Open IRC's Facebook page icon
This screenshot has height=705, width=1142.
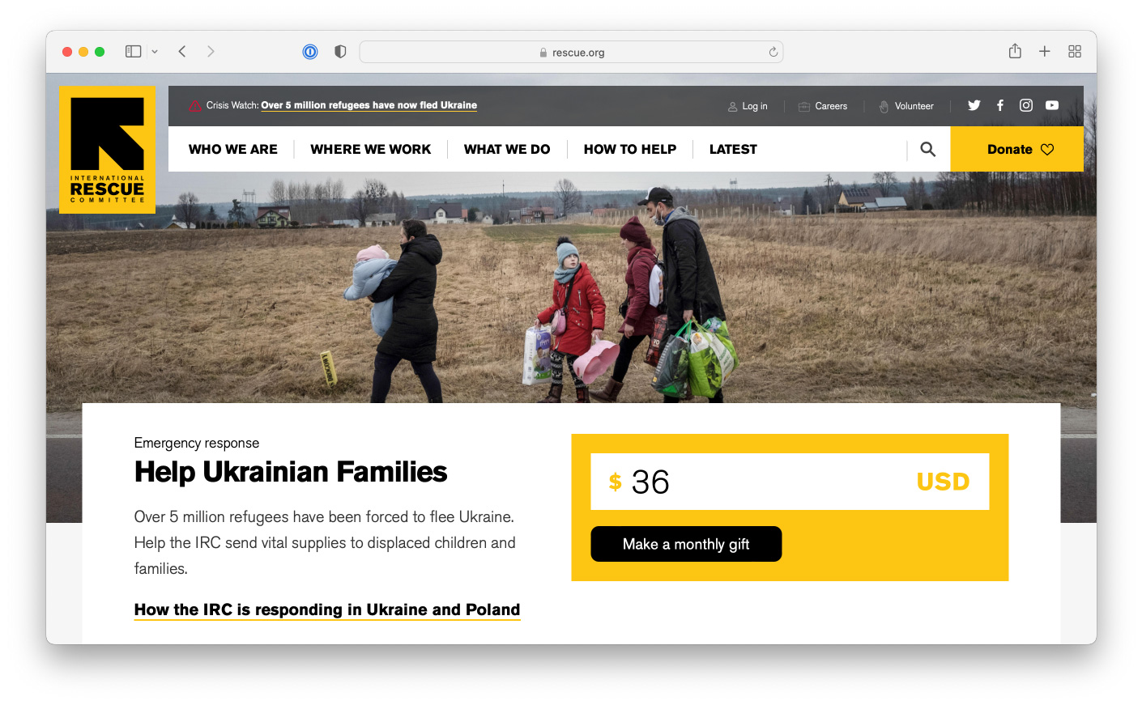point(1000,105)
